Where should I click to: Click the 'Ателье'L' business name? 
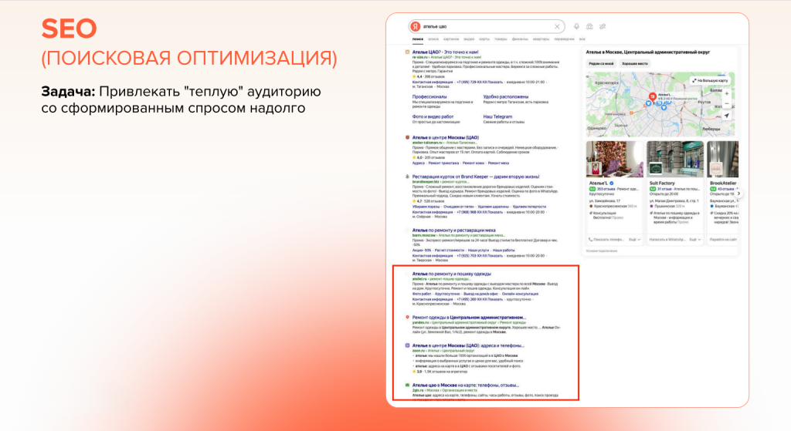coord(598,184)
